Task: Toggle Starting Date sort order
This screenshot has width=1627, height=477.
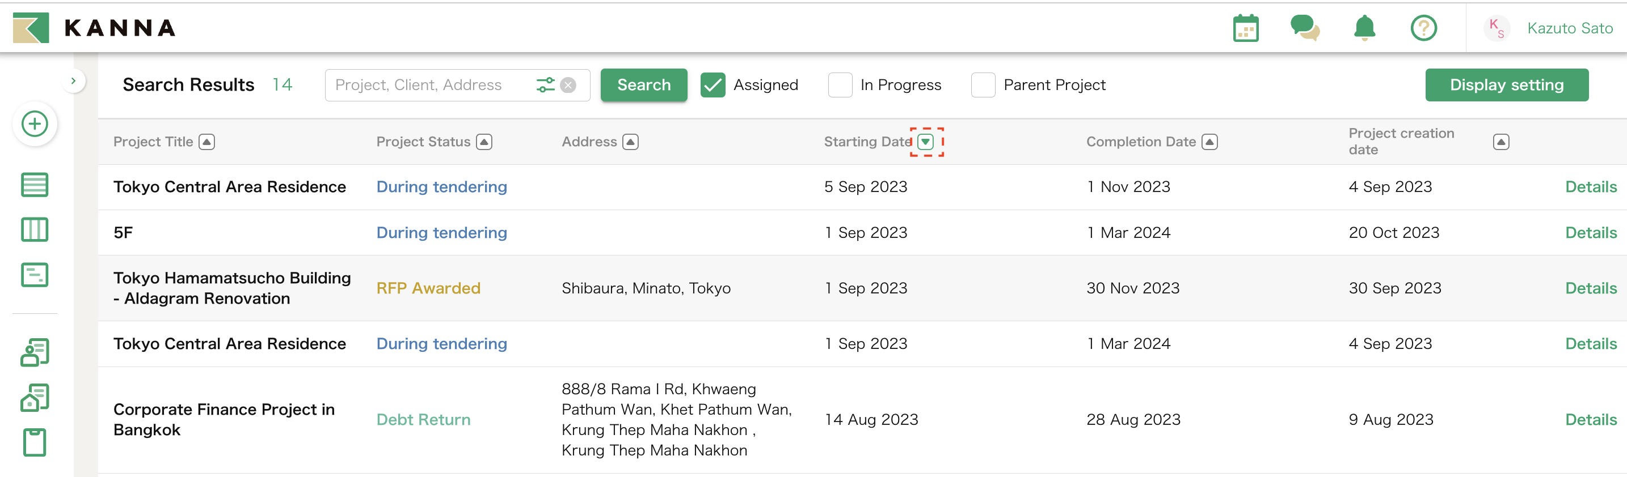Action: (x=926, y=142)
